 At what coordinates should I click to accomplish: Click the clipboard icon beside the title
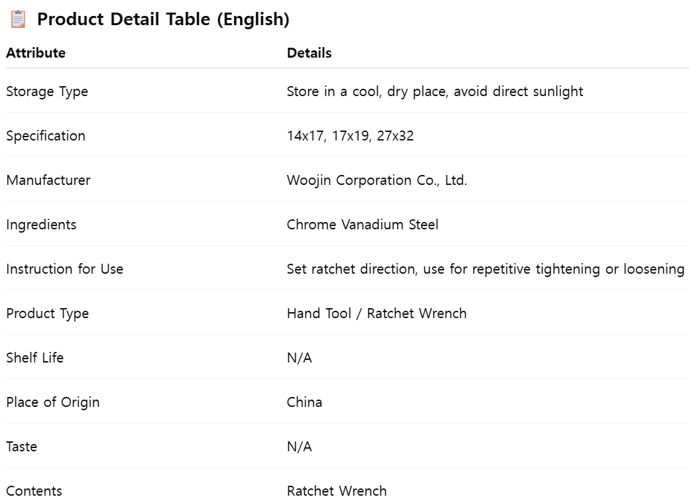point(18,19)
